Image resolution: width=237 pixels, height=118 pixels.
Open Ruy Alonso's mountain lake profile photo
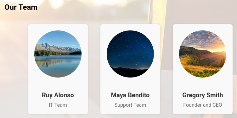pos(58,54)
